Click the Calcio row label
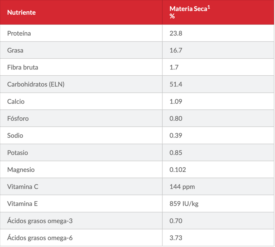This screenshot has width=275, height=247. [16, 101]
